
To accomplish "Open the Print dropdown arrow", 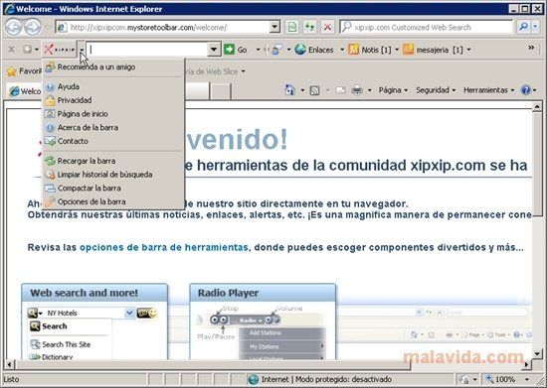I will pyautogui.click(x=369, y=90).
